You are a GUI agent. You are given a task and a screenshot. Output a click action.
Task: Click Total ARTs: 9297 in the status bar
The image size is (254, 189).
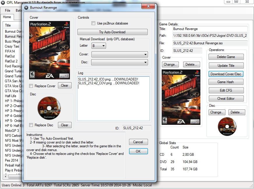[x=39, y=185]
